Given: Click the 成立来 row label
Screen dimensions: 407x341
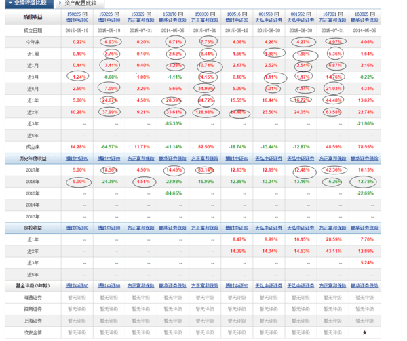Looking at the screenshot, I should coord(33,147).
